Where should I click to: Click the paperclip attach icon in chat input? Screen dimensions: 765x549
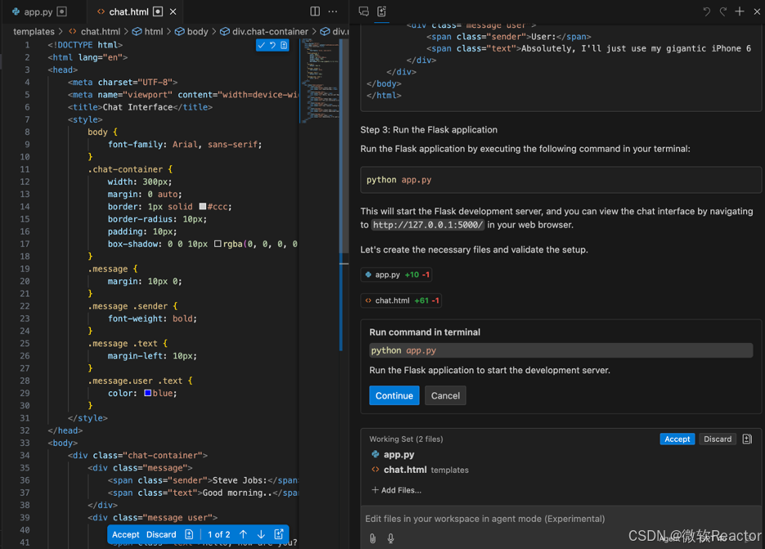[x=373, y=538]
